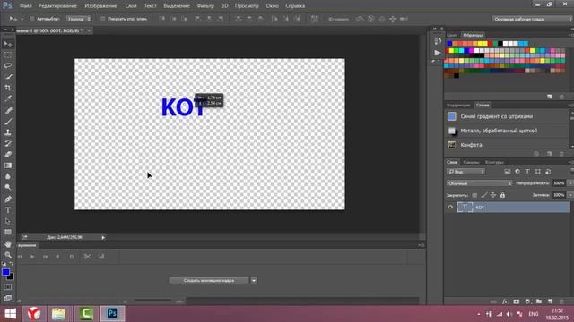
Task: Open Move tool preset picker arrow
Action: [x=22, y=19]
